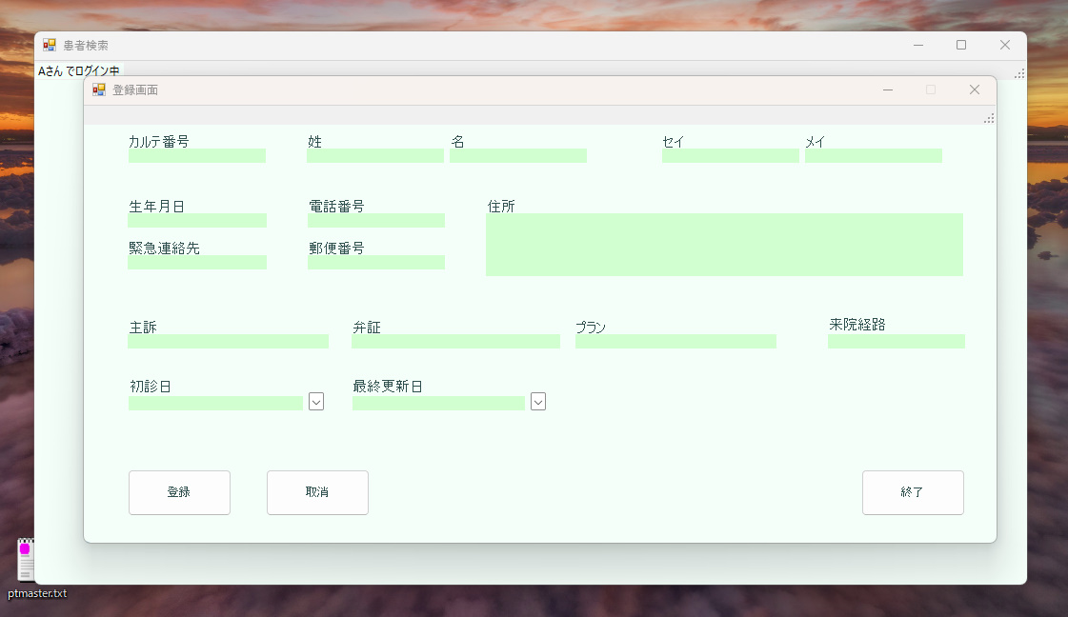Select the 生年月日 input field
The height and width of the screenshot is (617, 1068).
pos(196,220)
